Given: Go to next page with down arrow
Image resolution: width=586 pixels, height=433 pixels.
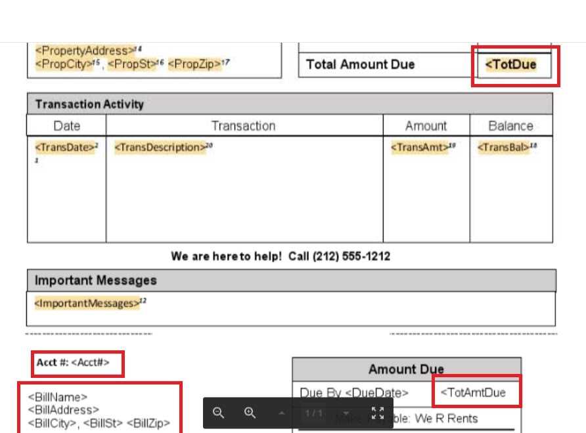Looking at the screenshot, I should tap(346, 413).
